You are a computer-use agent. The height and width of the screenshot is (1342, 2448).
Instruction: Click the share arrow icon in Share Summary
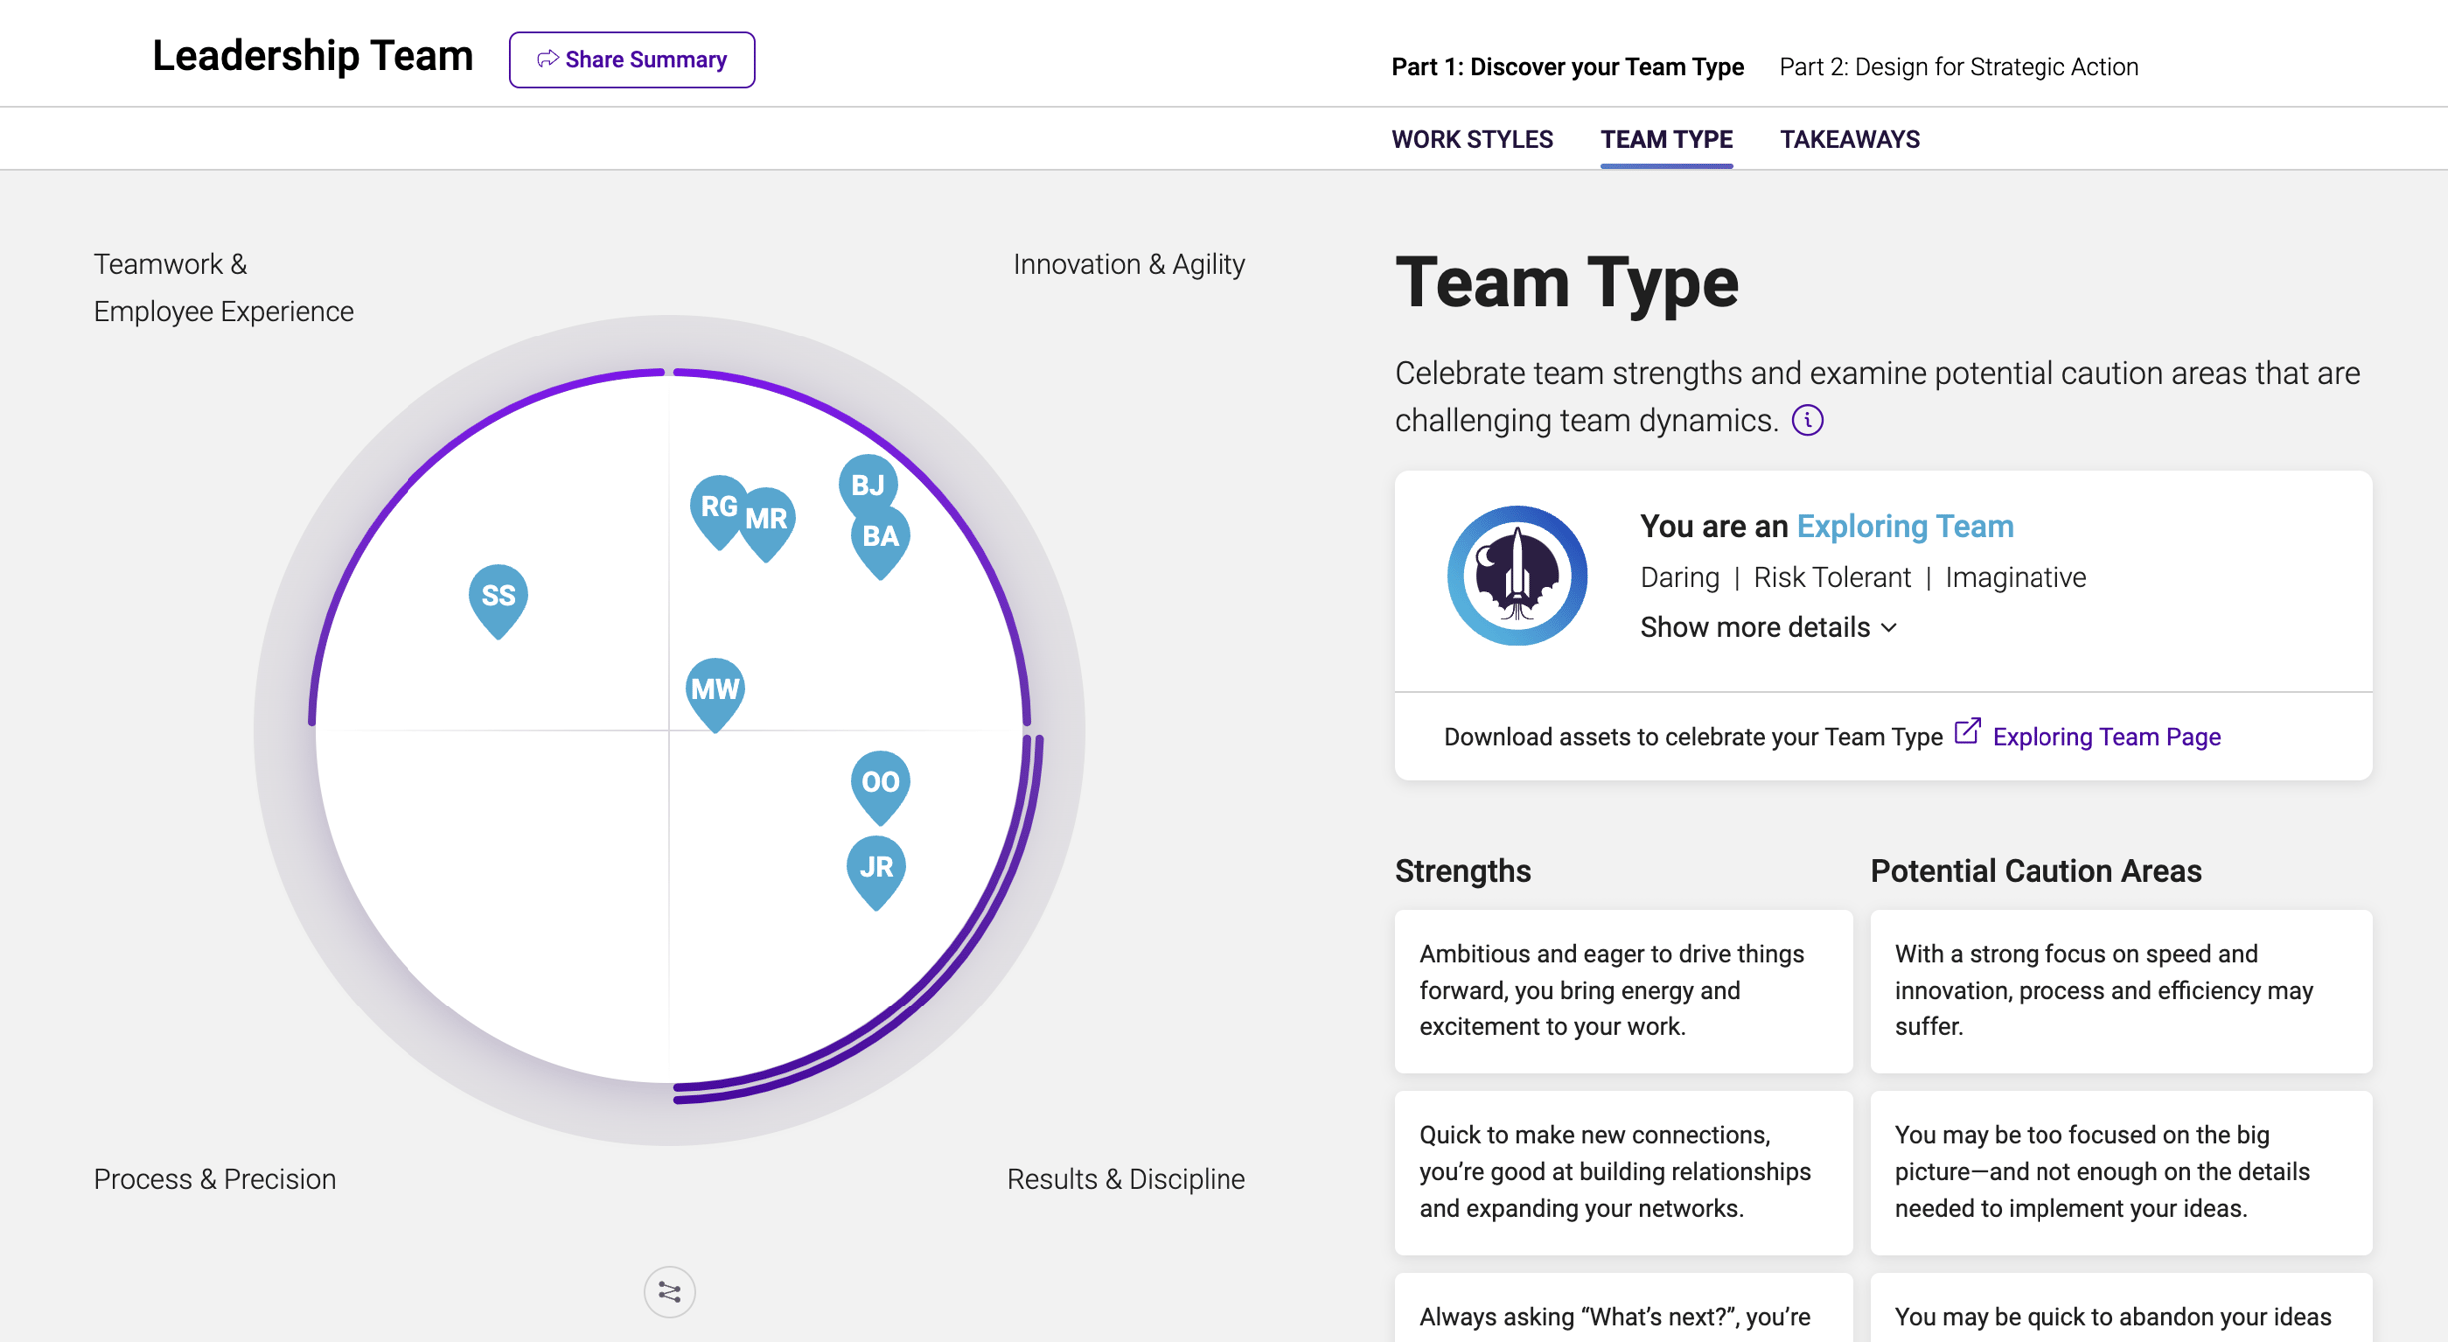[547, 59]
